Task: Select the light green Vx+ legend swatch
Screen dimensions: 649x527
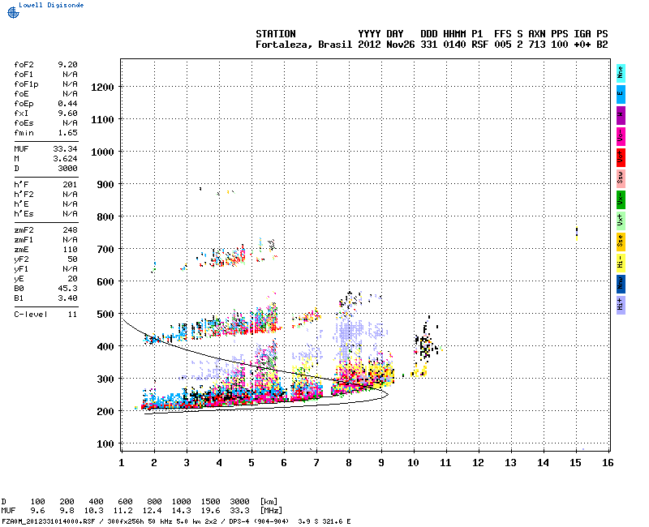Action: (x=621, y=221)
